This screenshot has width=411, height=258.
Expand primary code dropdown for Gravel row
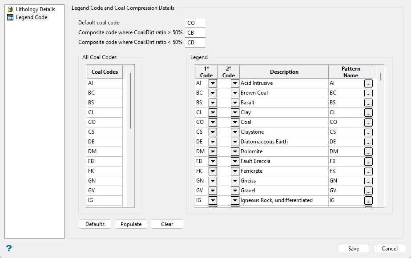pos(213,191)
